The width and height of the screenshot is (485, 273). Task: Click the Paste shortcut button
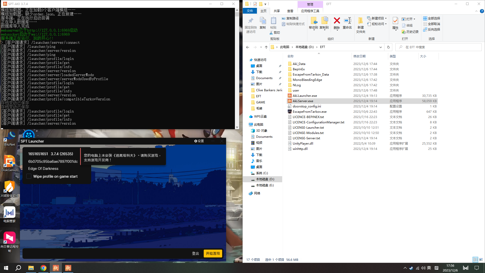tap(293, 24)
